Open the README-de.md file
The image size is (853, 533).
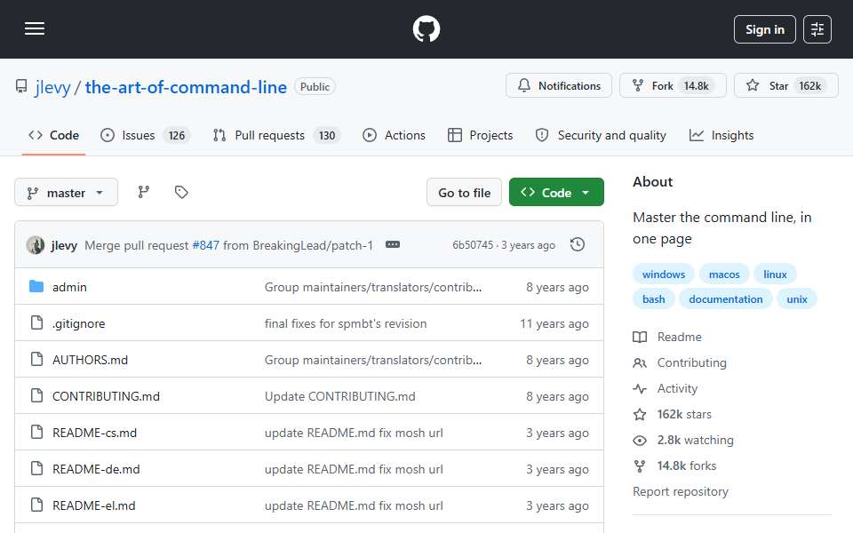[x=96, y=469]
